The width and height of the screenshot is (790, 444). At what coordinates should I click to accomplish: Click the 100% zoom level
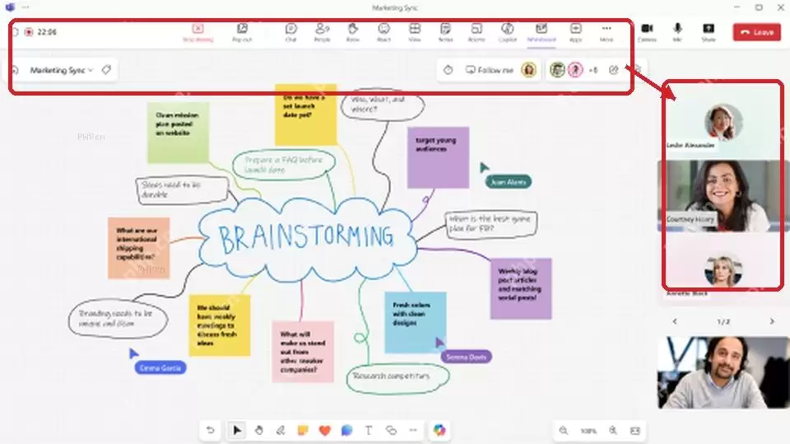click(588, 431)
